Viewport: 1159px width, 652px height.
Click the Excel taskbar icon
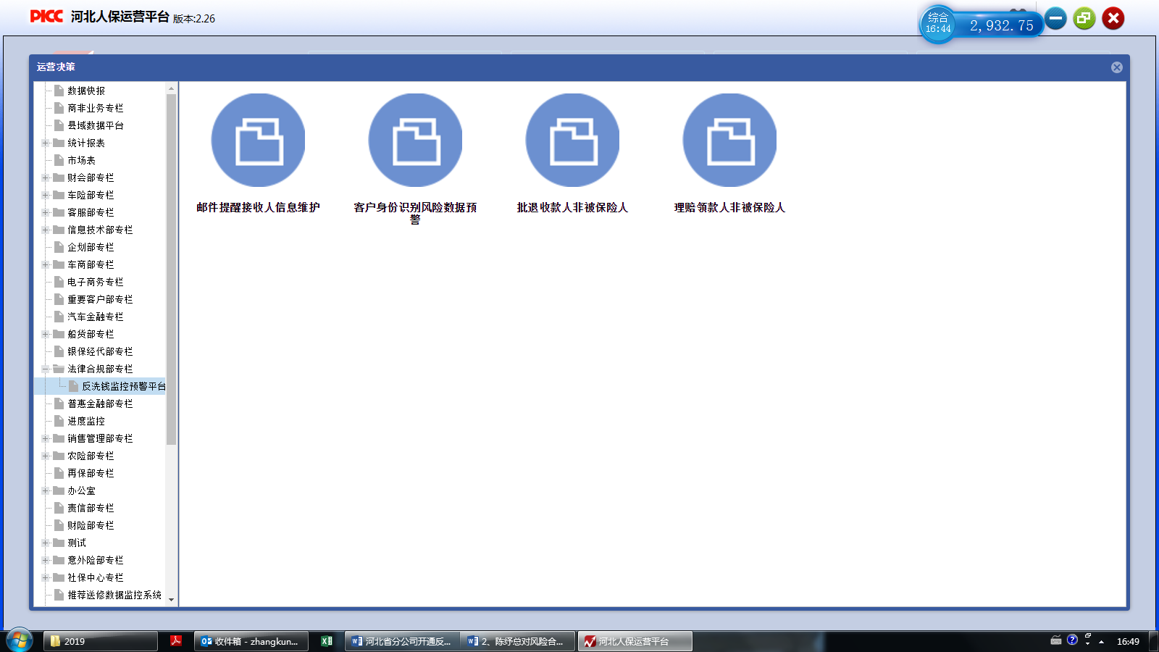(x=327, y=641)
